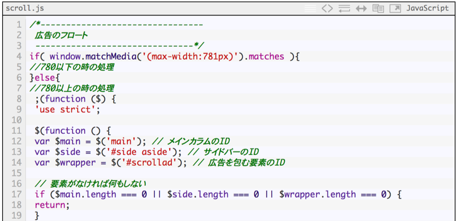This screenshot has height=221, width=457.
Task: Select the '#scrollad' selector string
Action: (150, 162)
